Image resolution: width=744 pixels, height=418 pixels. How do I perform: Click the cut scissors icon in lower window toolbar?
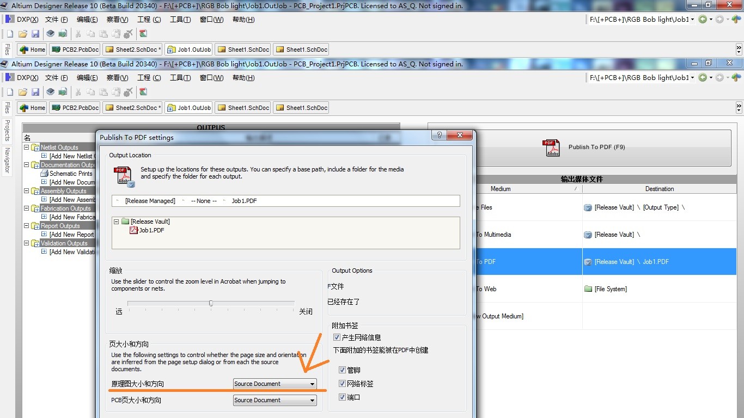78,92
